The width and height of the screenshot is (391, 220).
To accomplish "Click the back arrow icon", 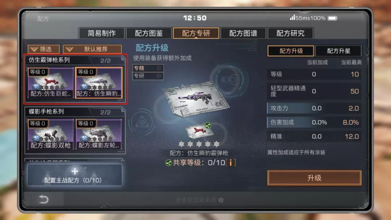I will [44, 199].
